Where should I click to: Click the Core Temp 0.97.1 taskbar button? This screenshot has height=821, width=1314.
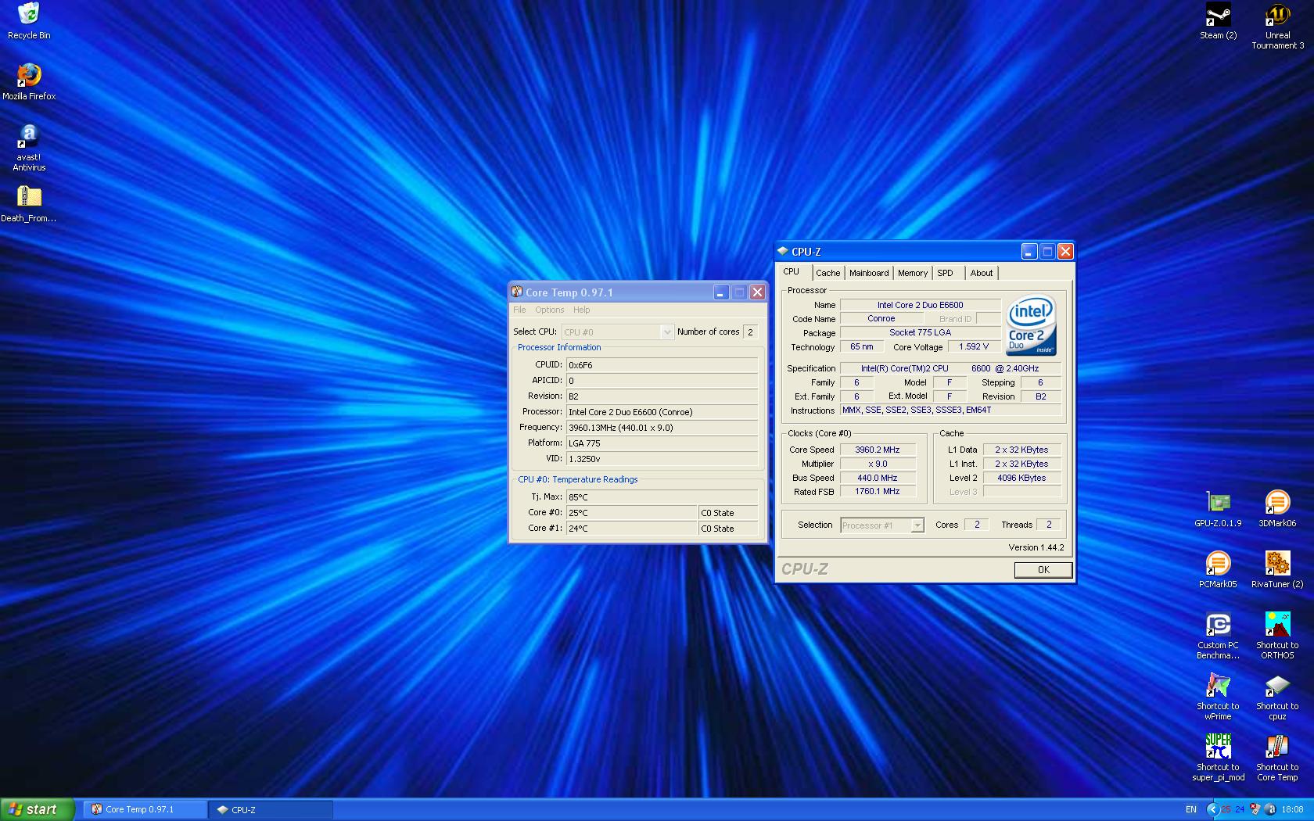145,809
